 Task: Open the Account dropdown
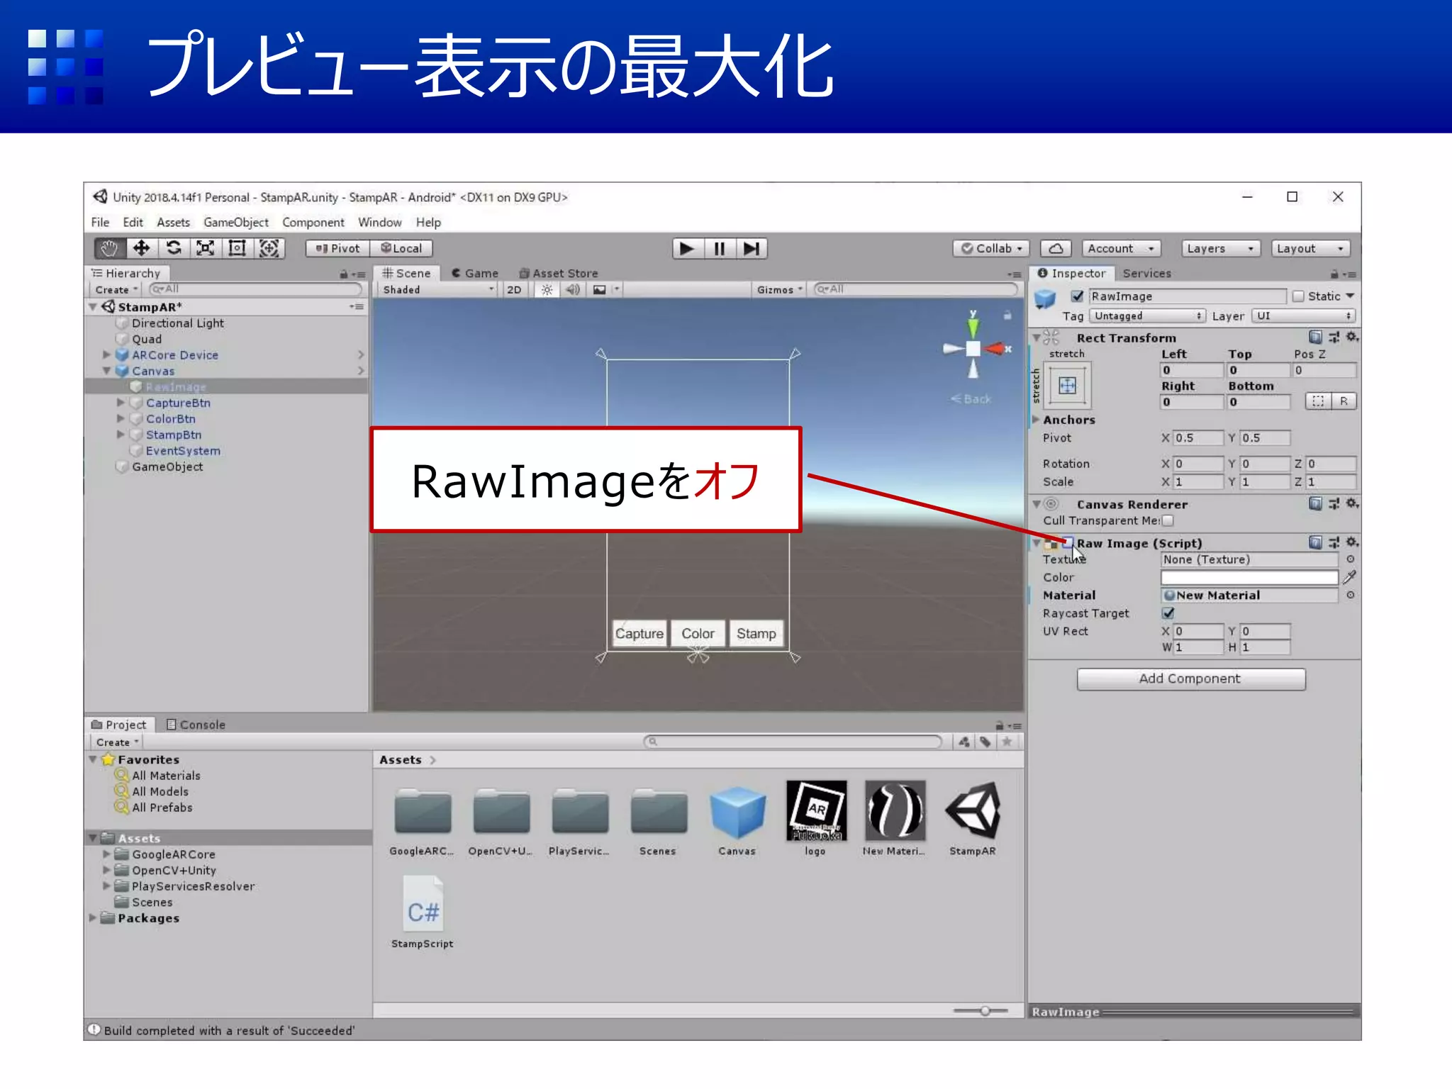click(x=1121, y=248)
